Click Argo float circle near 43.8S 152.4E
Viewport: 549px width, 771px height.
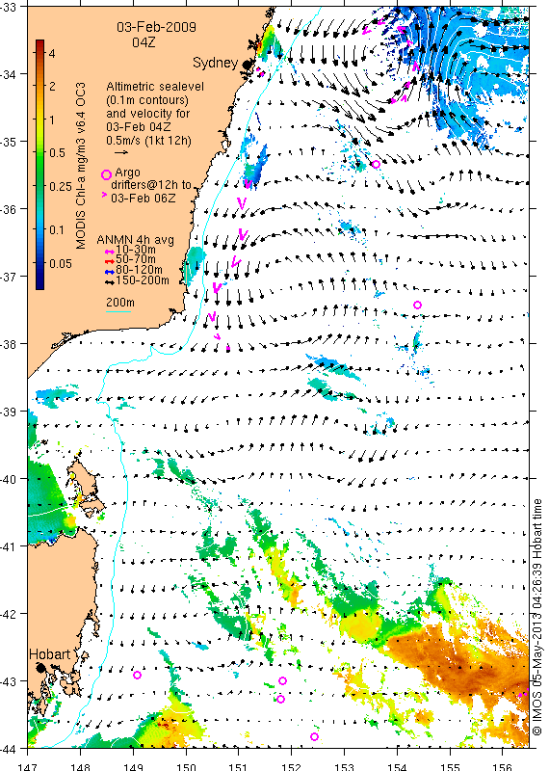(315, 736)
